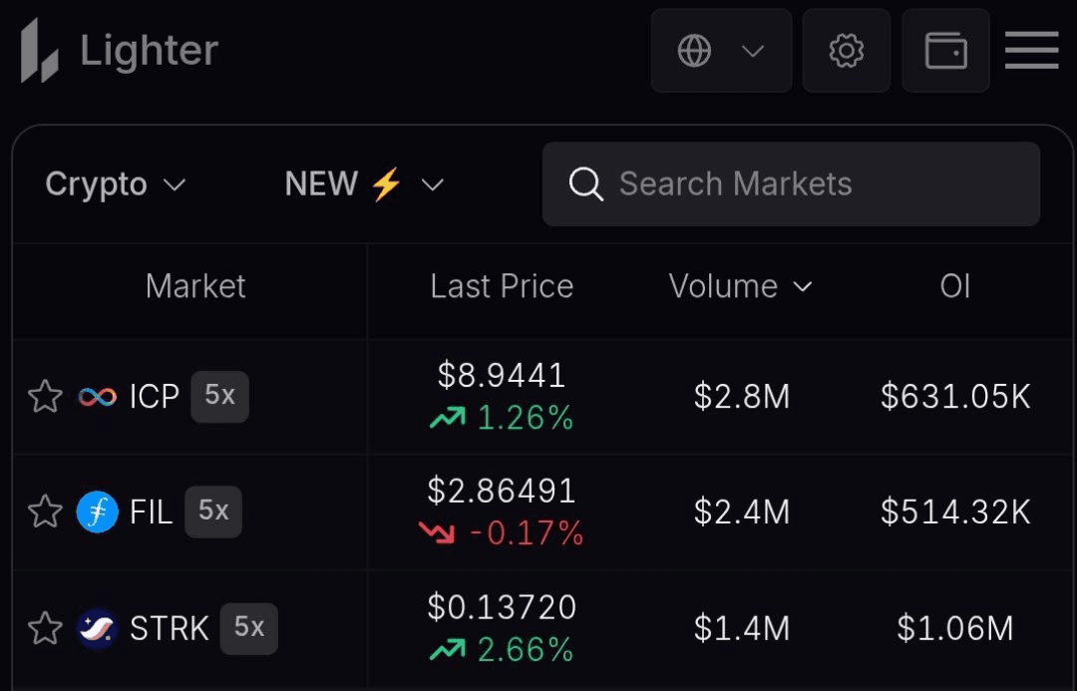Click the Lighter logo icon
The image size is (1077, 691).
click(40, 51)
